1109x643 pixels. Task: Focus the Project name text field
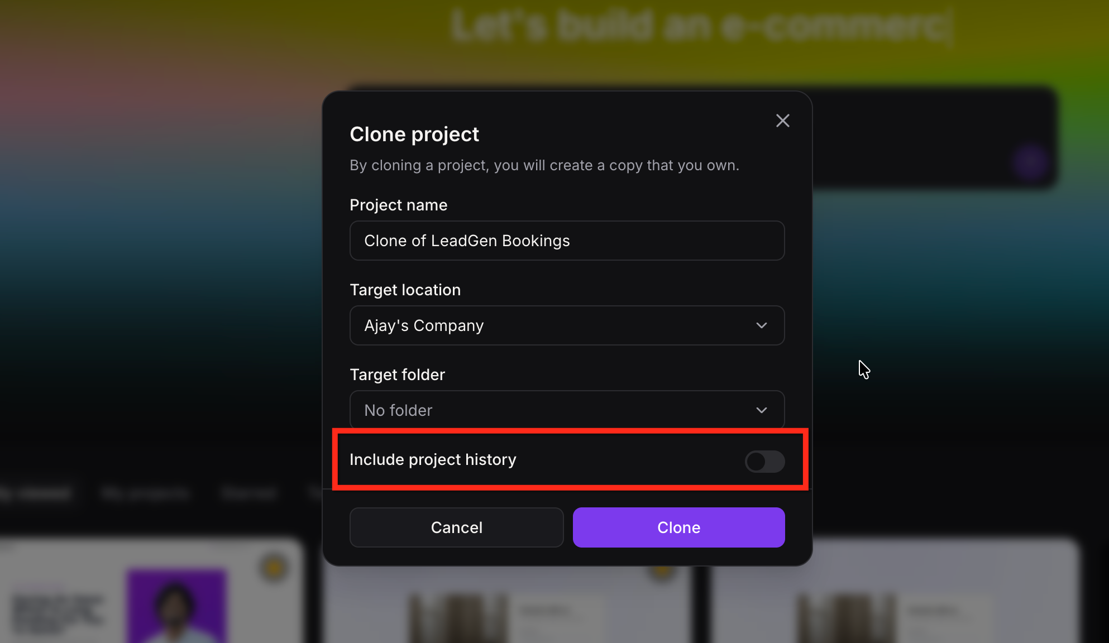tap(567, 241)
